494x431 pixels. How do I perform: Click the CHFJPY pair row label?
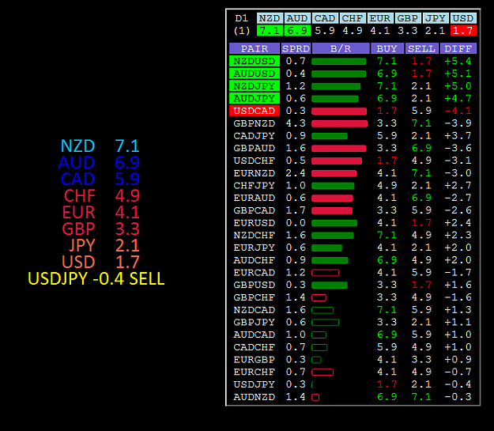click(255, 185)
